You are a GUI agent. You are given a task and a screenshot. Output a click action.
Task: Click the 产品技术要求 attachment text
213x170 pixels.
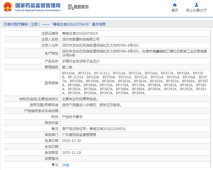pyautogui.click(x=72, y=117)
